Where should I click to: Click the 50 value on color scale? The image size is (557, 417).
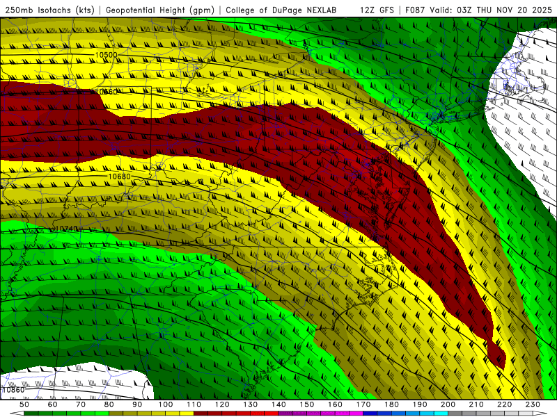click(24, 404)
